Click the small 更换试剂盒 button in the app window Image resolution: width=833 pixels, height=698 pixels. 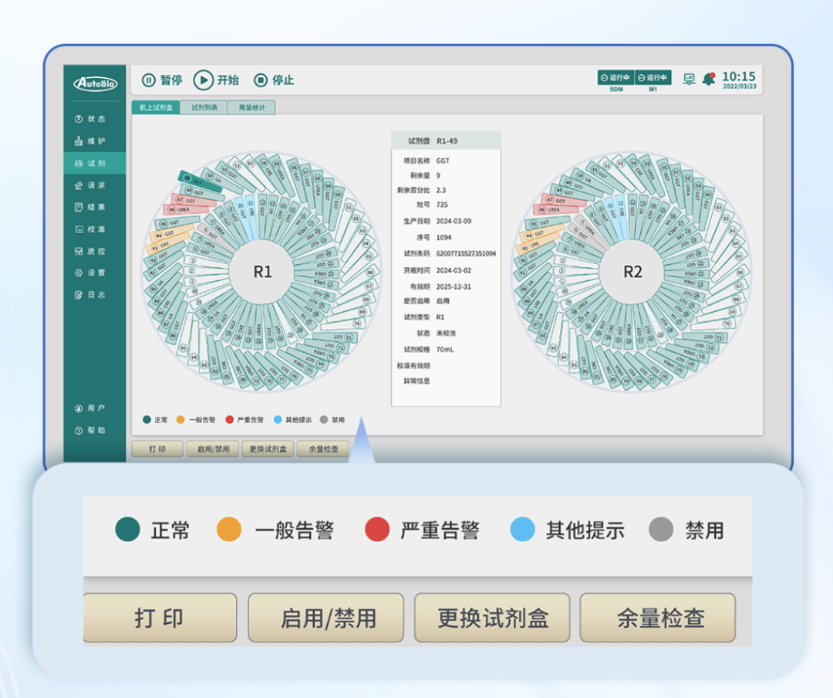(x=268, y=449)
